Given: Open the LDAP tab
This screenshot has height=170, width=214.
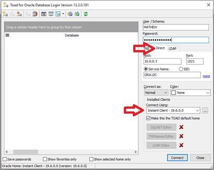Looking at the screenshot, I should (173, 49).
